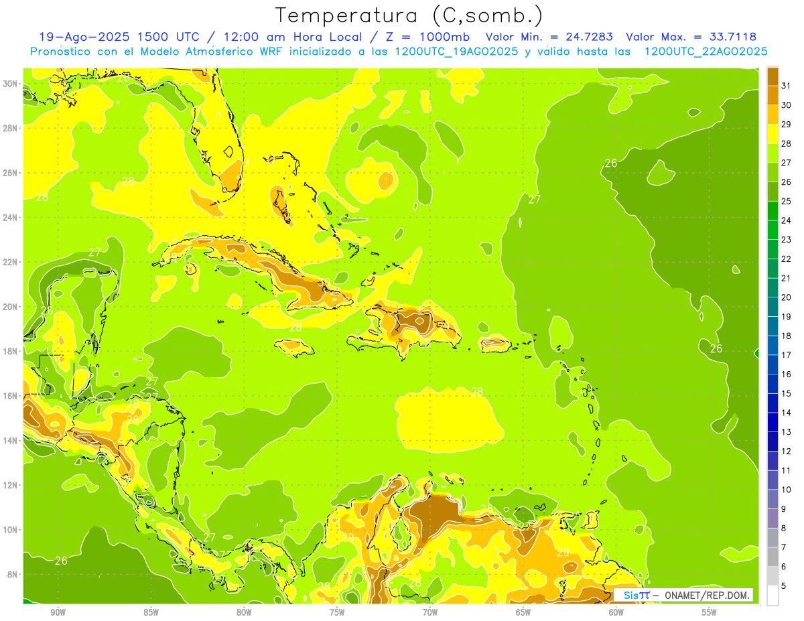Click the 16N latitude axis label

click(x=9, y=396)
